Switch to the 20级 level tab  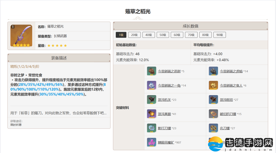click(134, 35)
